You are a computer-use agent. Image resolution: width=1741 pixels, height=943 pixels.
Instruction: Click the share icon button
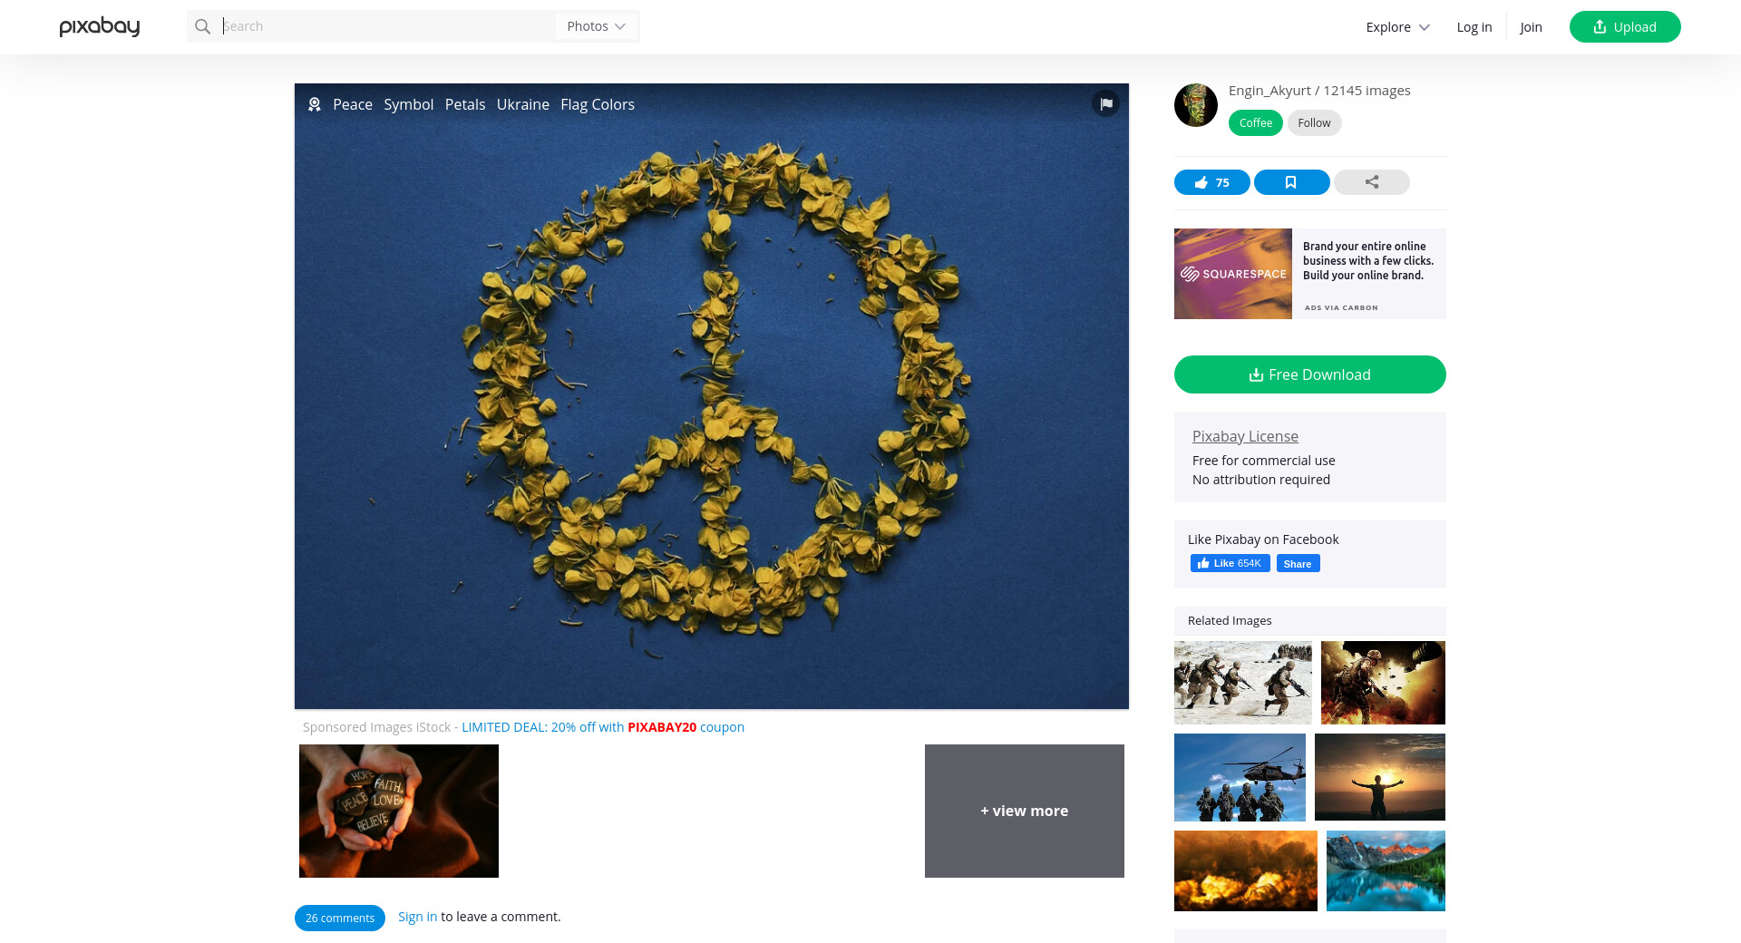[1372, 182]
